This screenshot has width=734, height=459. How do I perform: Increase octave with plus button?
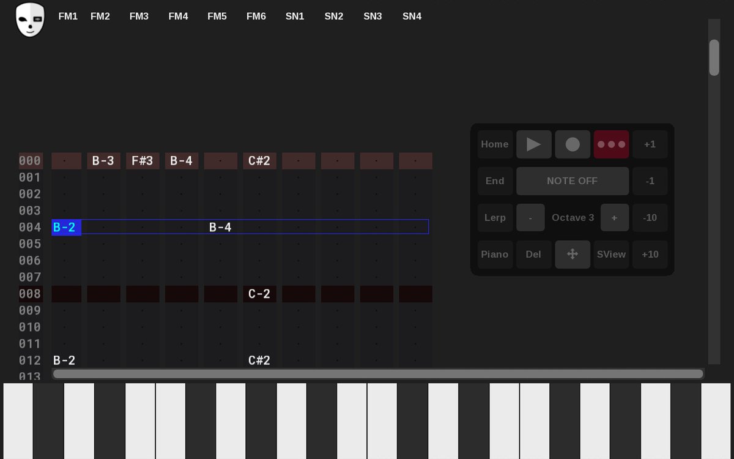615,218
